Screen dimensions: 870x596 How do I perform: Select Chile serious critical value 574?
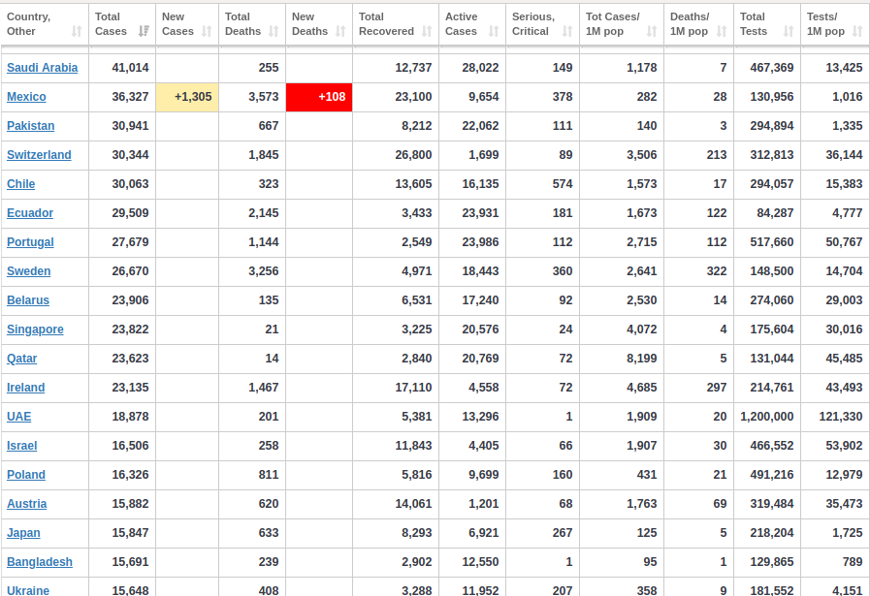[563, 184]
